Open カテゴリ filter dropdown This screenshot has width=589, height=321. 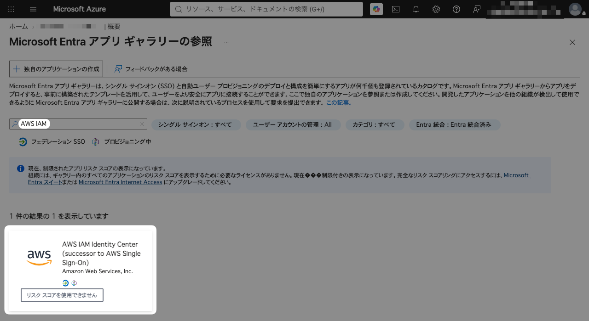(375, 124)
